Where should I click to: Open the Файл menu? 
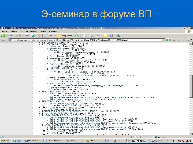pyautogui.click(x=4, y=31)
